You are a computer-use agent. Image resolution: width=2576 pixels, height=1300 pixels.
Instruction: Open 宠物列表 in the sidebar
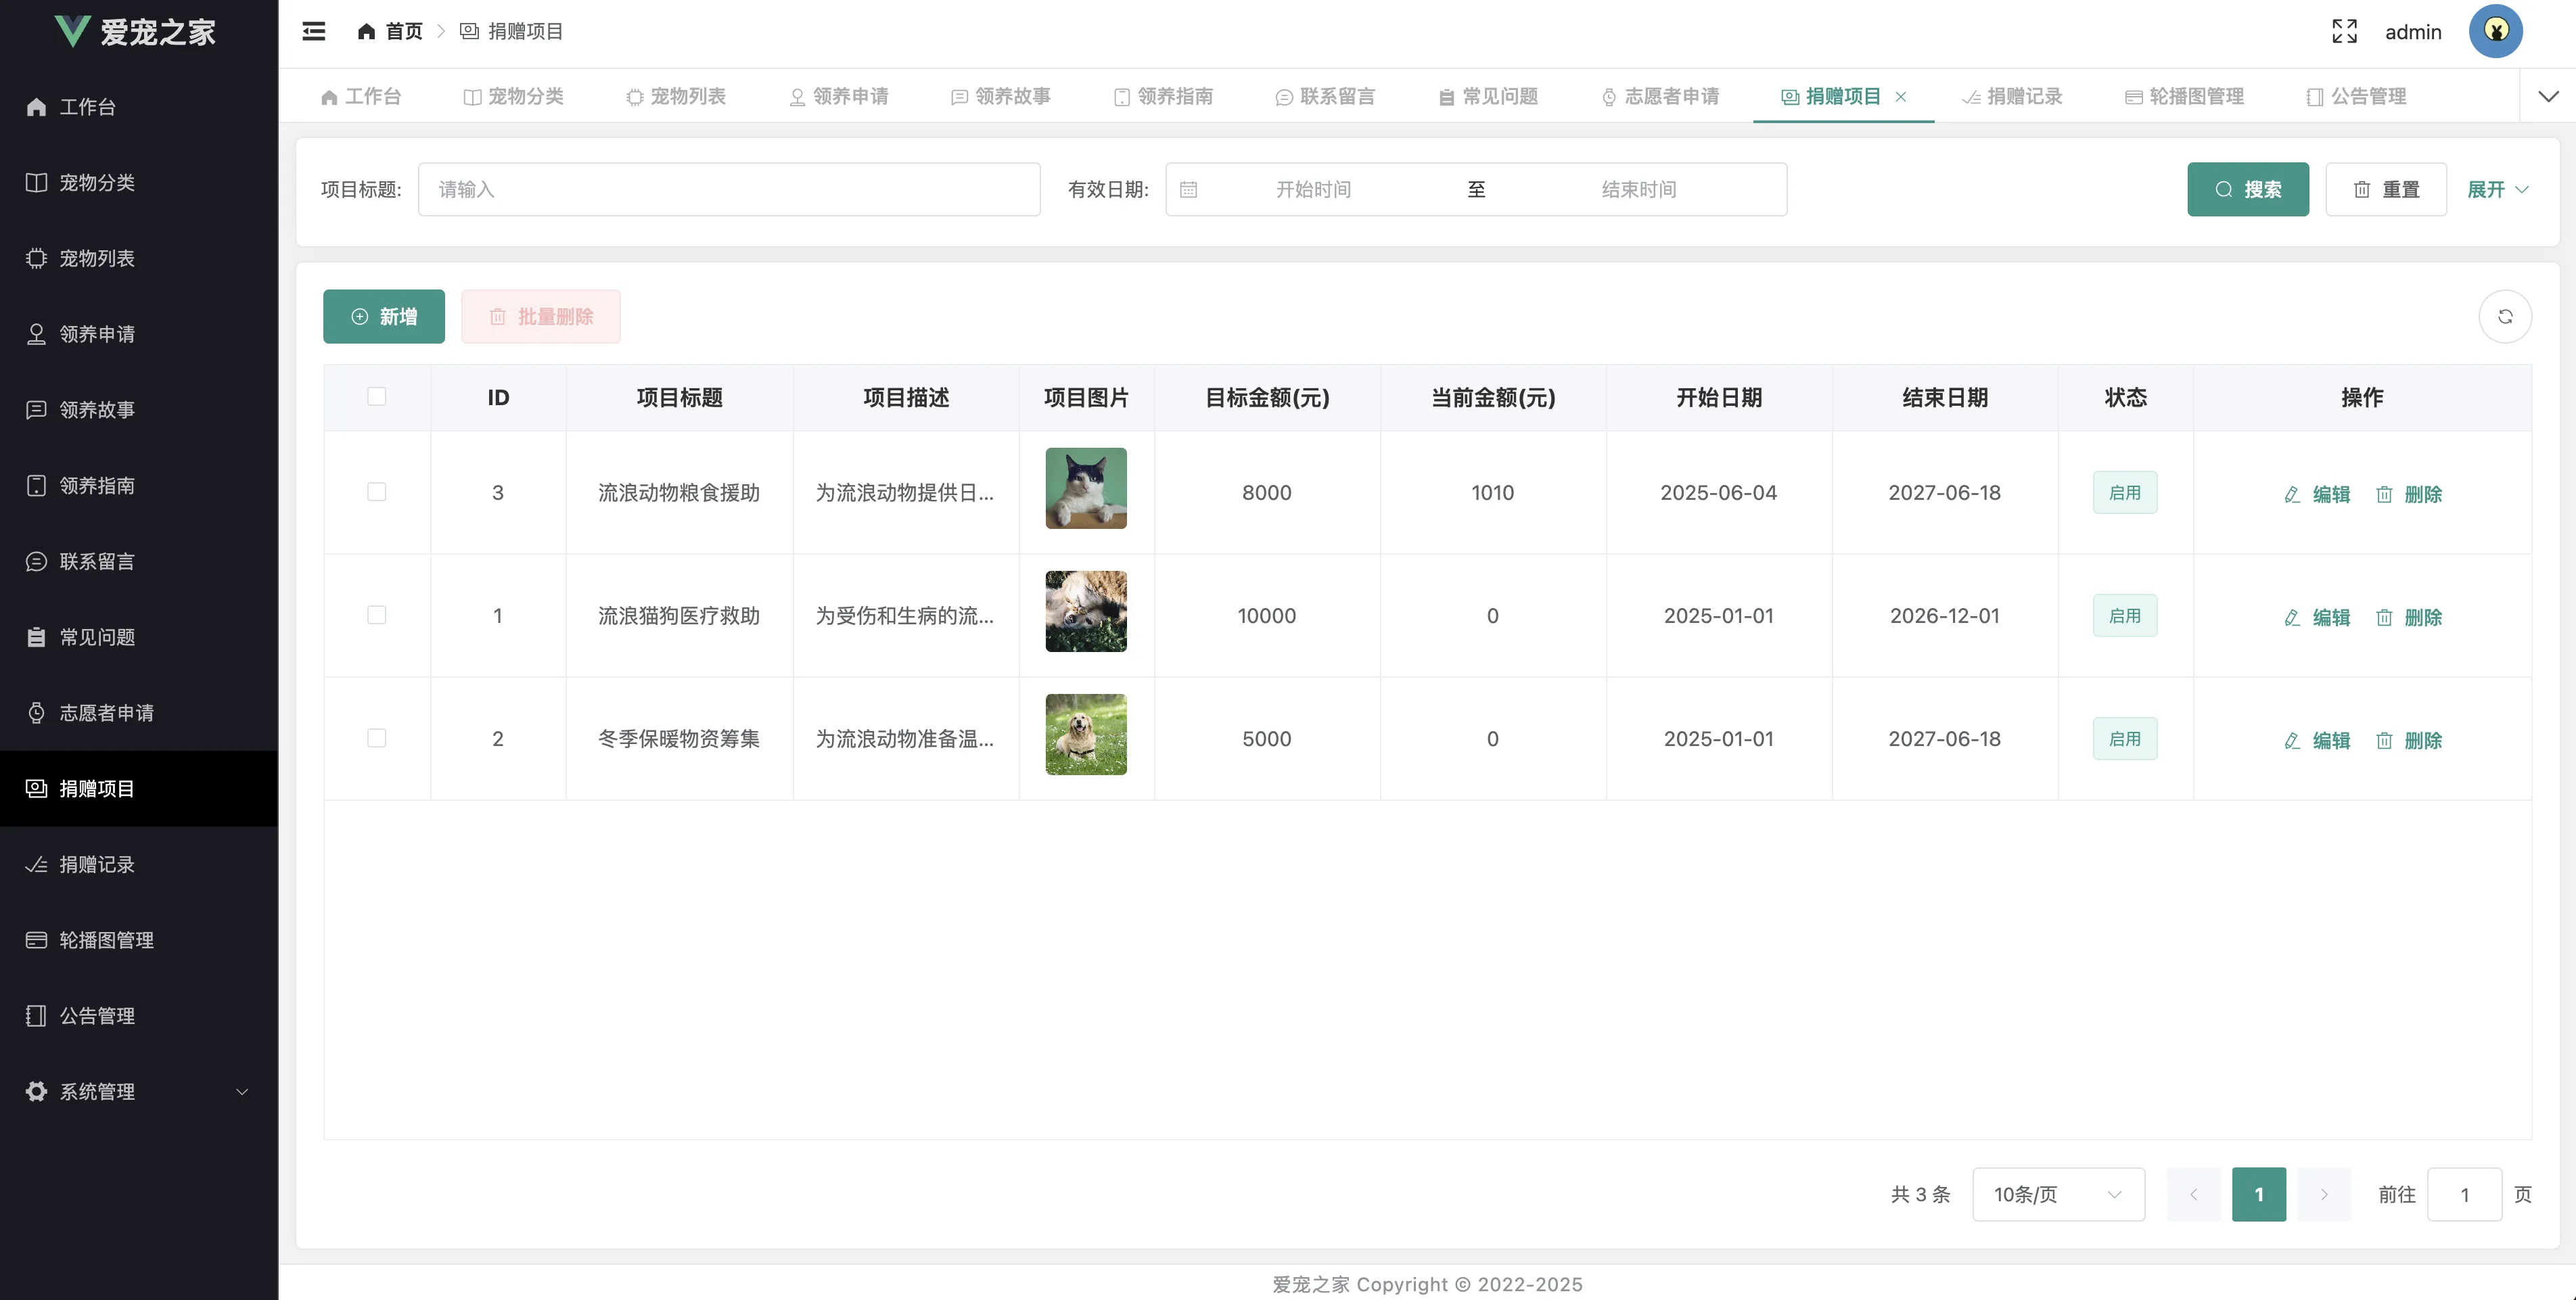[96, 258]
